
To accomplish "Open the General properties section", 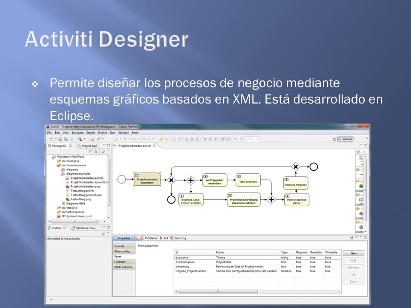I will pos(124,246).
